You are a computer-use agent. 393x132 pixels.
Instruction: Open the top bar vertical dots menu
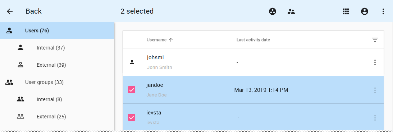[383, 11]
